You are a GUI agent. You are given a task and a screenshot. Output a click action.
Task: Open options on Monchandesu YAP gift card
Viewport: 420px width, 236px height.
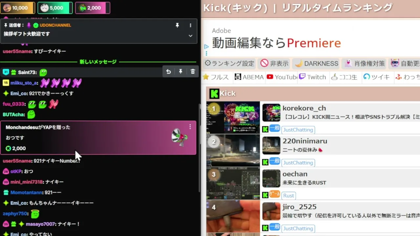(x=190, y=127)
